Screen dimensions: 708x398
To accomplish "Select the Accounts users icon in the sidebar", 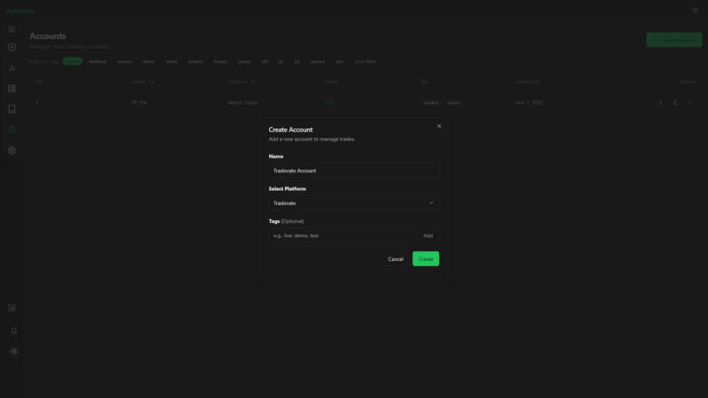I will [12, 130].
